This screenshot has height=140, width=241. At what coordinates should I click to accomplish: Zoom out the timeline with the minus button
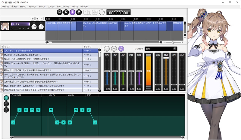point(164,42)
